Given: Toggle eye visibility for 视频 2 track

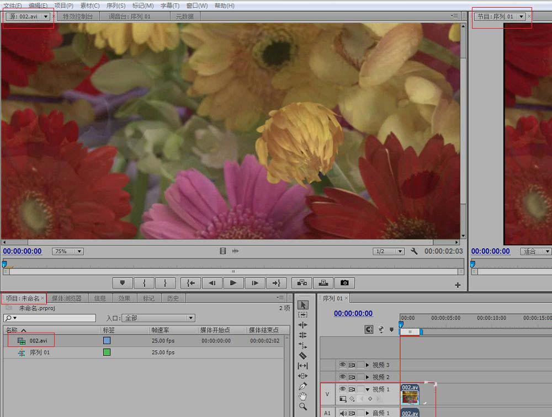Looking at the screenshot, I should (x=342, y=377).
